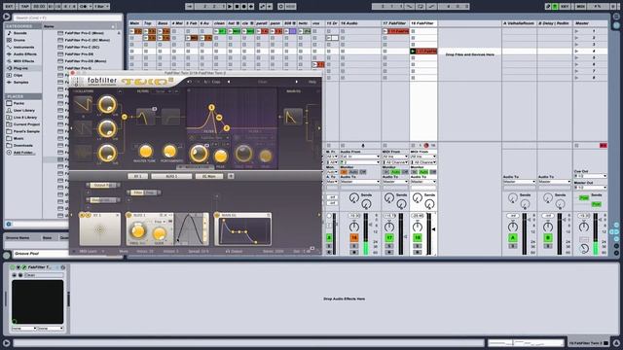
Task: Select the Clips category in the browser
Action: pos(18,75)
